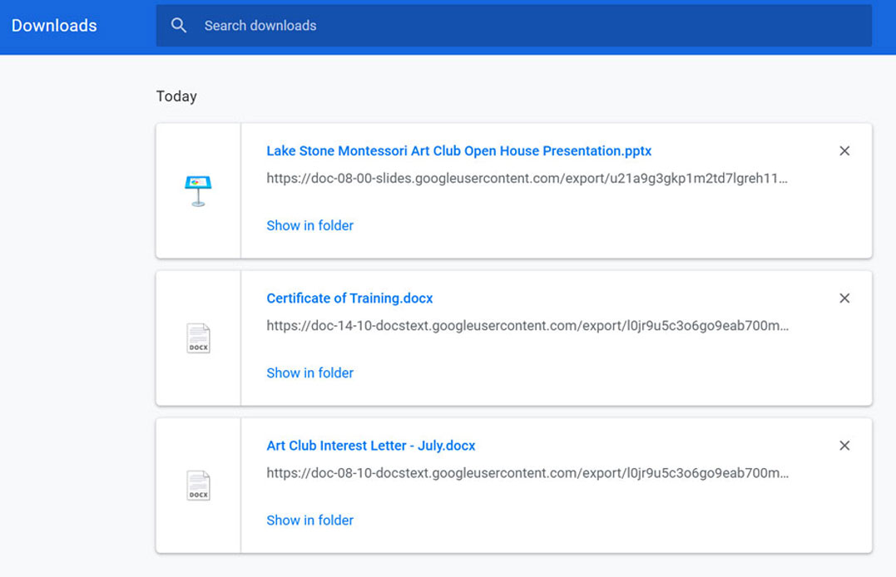The height and width of the screenshot is (577, 896).
Task: Click the URL under Art Club Interest Letter
Action: (527, 473)
